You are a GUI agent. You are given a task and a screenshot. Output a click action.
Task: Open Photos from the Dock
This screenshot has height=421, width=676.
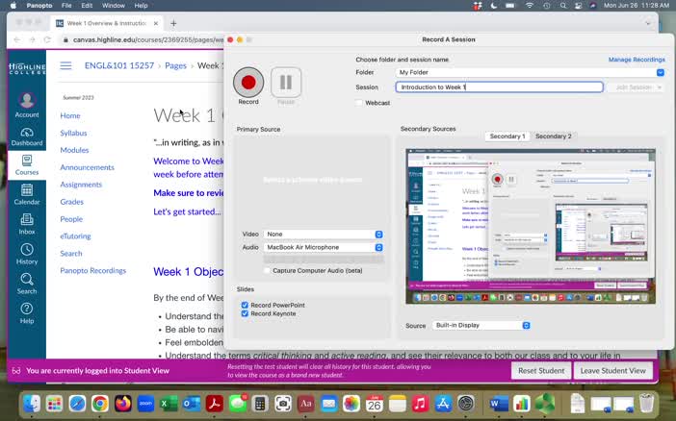tap(351, 404)
